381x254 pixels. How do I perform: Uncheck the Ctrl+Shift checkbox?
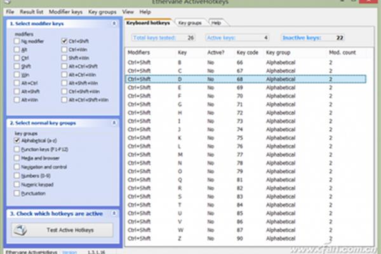coord(64,41)
